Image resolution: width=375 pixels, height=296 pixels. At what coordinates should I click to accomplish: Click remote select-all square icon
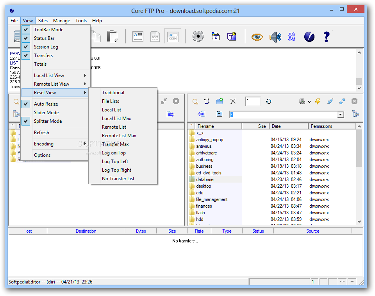pyautogui.click(x=207, y=101)
